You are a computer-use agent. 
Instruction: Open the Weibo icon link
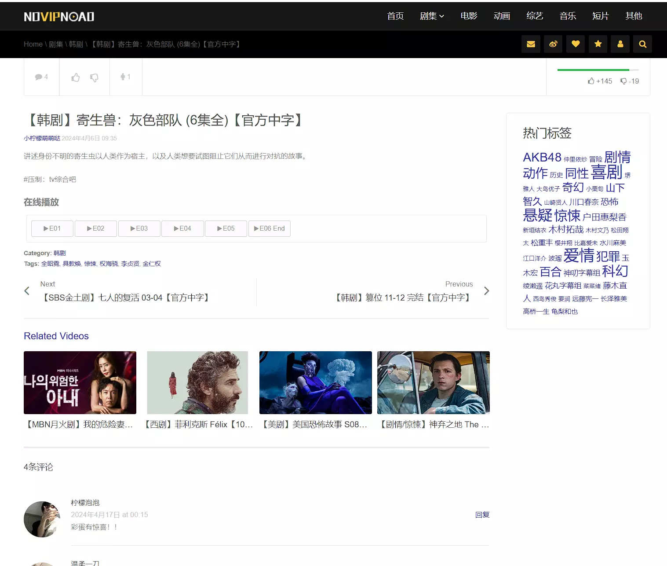[553, 44]
